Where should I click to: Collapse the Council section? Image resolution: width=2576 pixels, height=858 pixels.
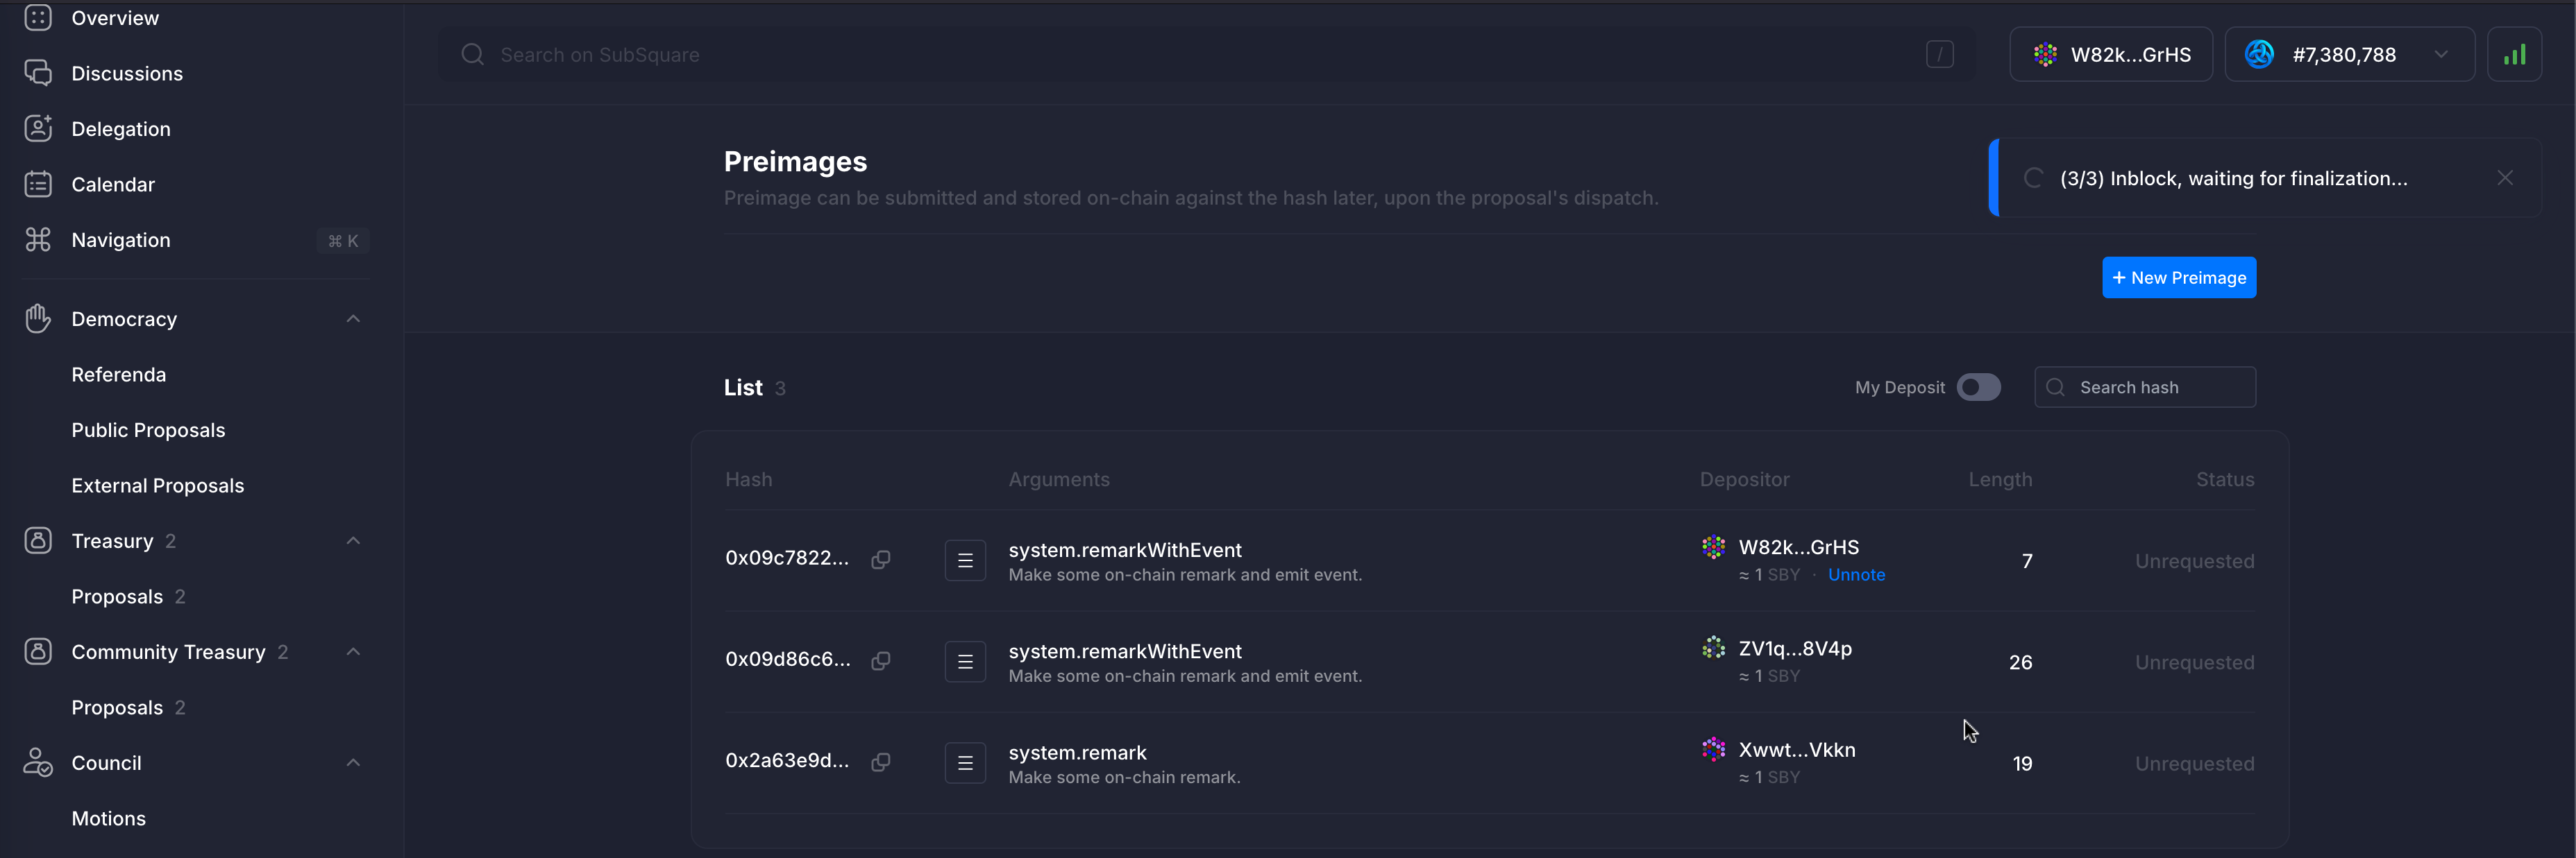(353, 763)
